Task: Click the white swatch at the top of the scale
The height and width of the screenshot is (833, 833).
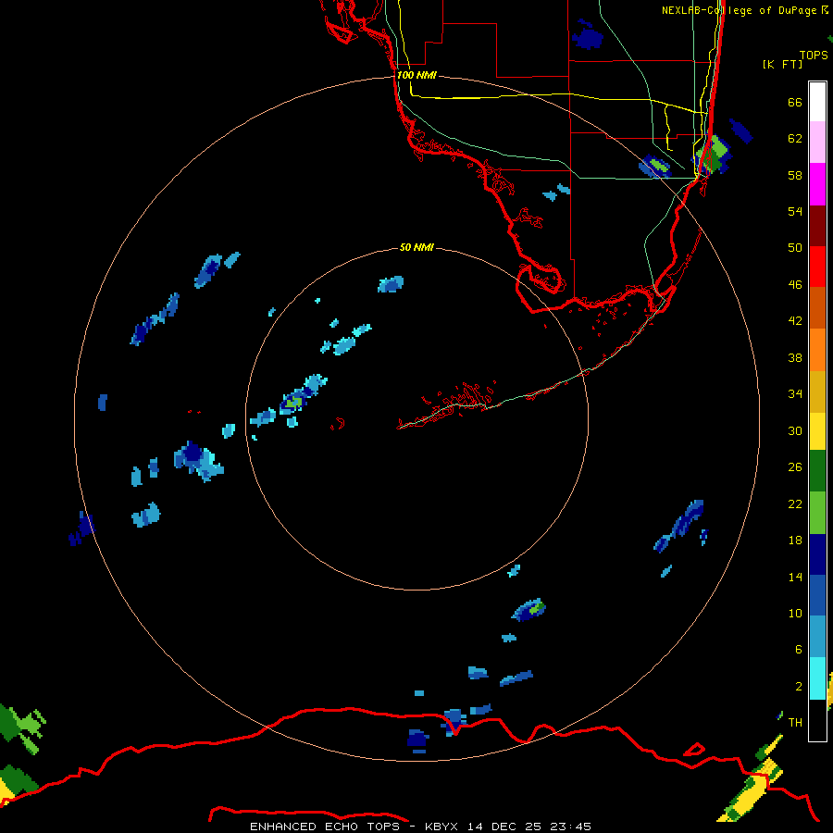Action: point(817,102)
